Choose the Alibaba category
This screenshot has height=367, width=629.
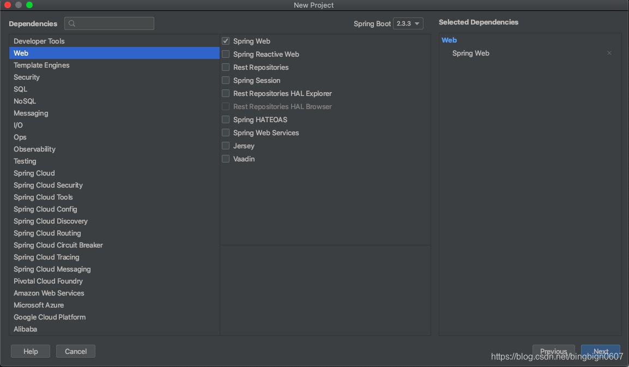[x=114, y=329]
